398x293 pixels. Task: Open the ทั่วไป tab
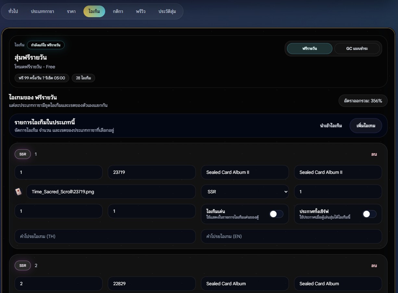(13, 11)
